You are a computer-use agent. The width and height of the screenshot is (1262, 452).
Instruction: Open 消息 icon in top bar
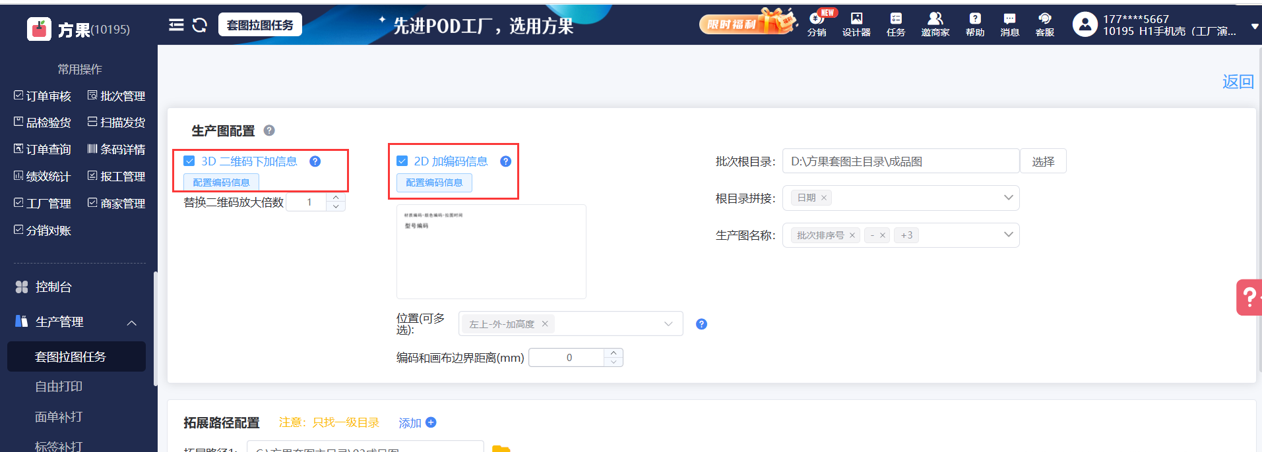pyautogui.click(x=1010, y=24)
